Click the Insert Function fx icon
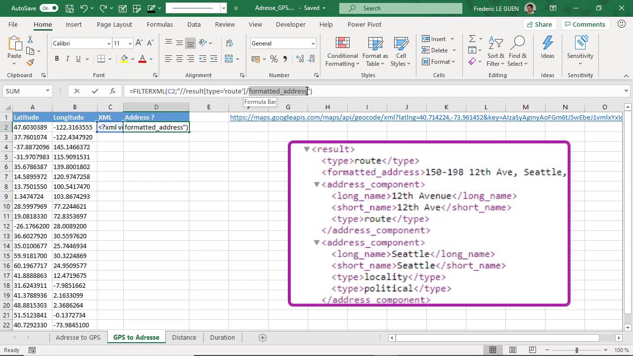 [113, 91]
